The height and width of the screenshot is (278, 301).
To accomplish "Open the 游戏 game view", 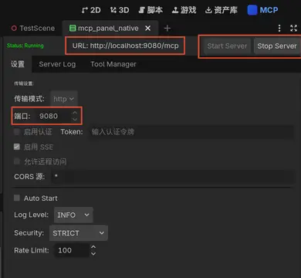I will click(x=184, y=10).
